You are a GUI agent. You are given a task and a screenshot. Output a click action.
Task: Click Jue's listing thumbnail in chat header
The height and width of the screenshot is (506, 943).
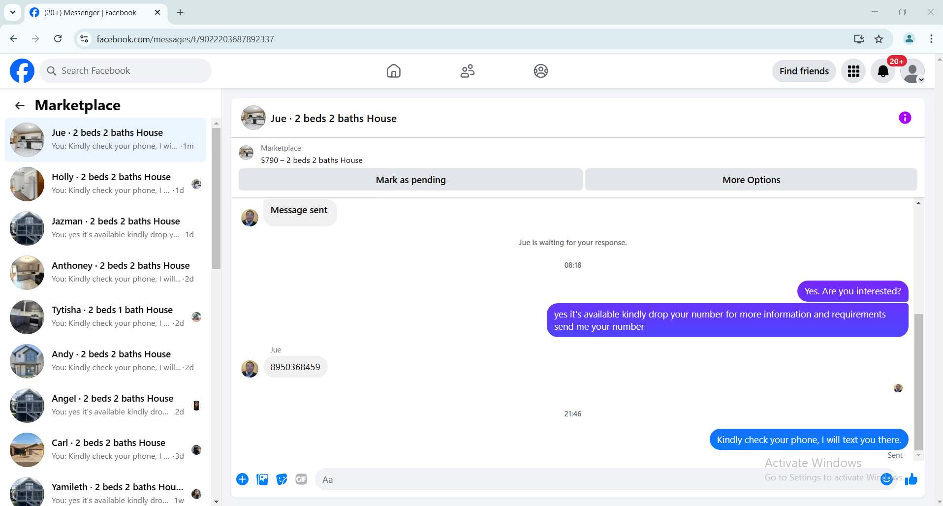253,118
